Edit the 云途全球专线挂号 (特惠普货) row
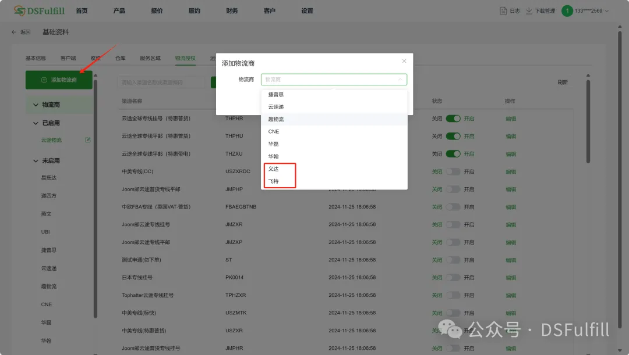 pyautogui.click(x=511, y=119)
